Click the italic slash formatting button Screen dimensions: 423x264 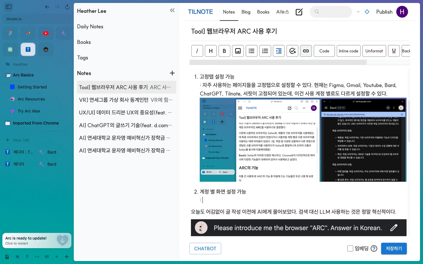click(x=197, y=51)
